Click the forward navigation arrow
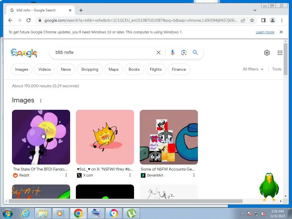Viewport: 292px width, 219px height. (x=19, y=20)
